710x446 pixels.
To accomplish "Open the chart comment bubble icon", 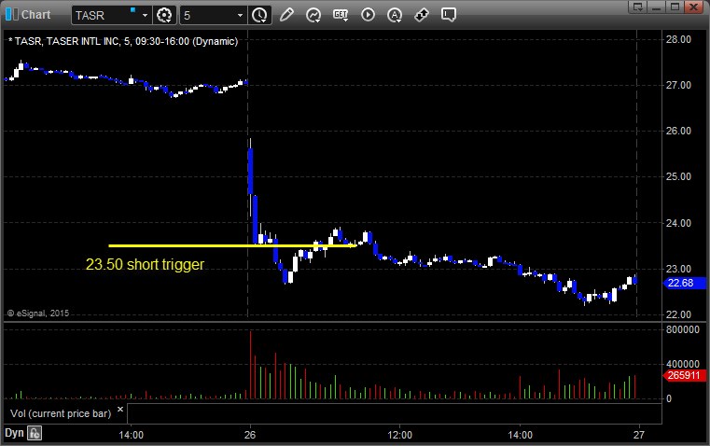I will pos(448,15).
